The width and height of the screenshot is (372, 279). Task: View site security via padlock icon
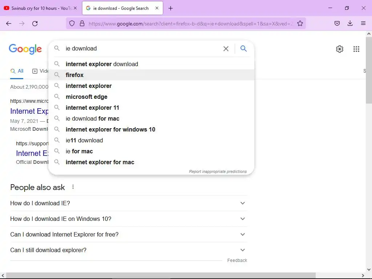(82, 23)
